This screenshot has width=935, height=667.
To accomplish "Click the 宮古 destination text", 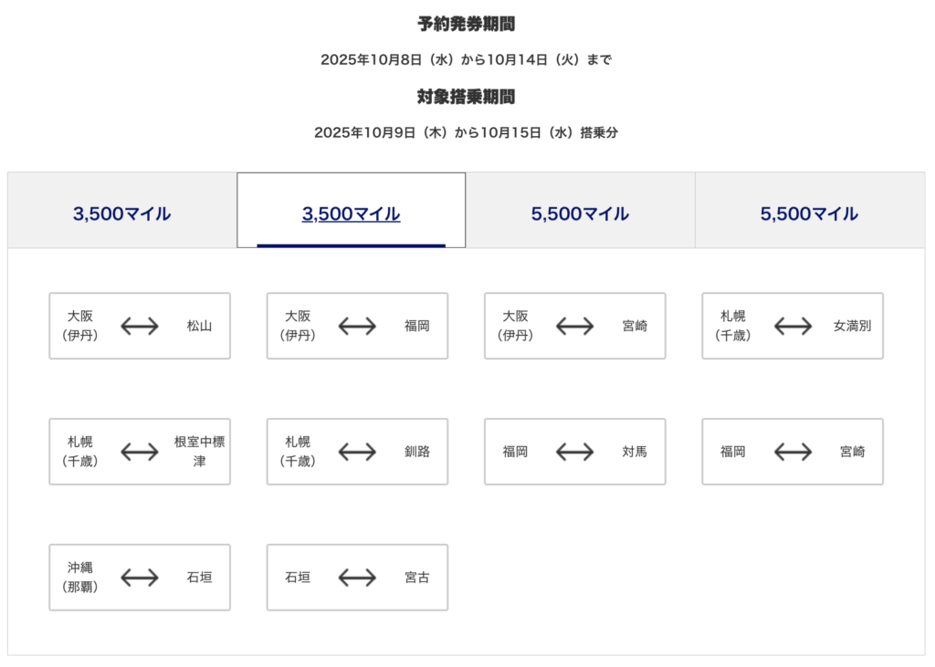I will pos(417,578).
